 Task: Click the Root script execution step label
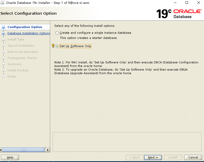tap(23, 52)
